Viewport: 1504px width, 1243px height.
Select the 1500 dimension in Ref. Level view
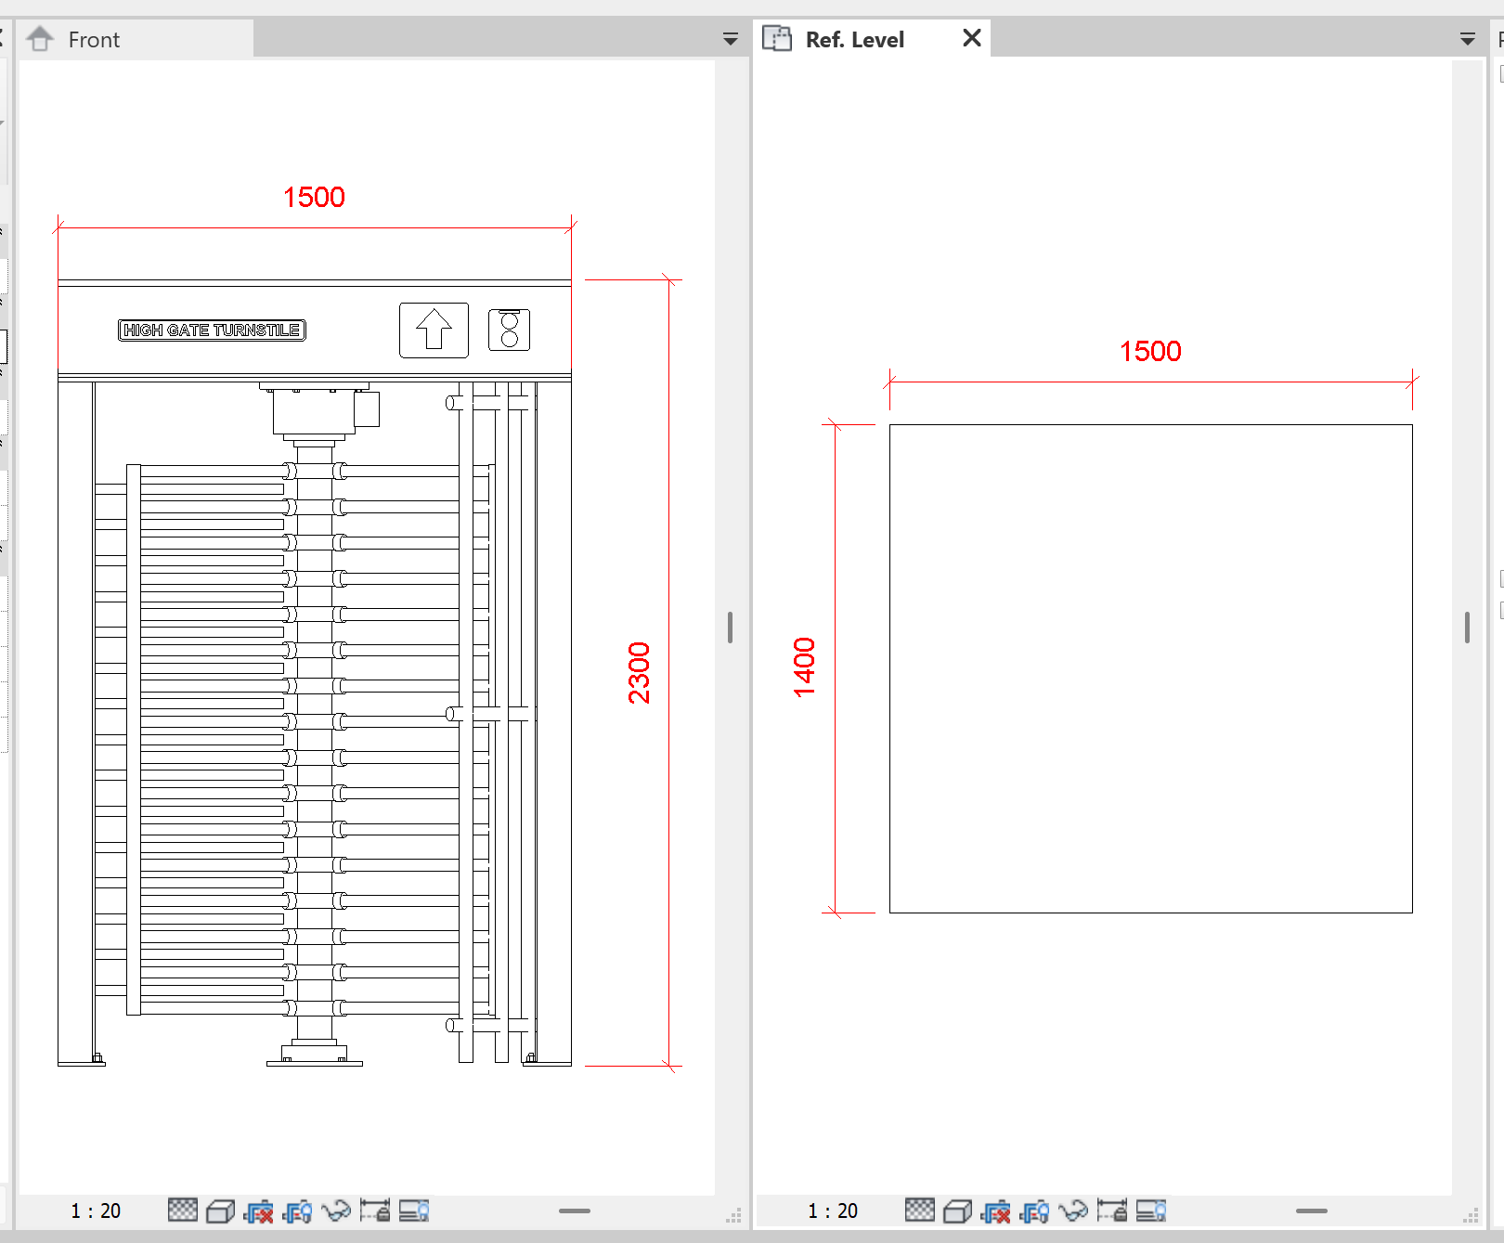tap(1150, 351)
